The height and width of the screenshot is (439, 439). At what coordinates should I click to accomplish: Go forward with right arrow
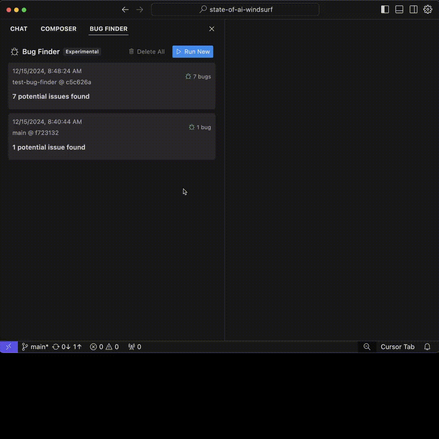pos(139,10)
